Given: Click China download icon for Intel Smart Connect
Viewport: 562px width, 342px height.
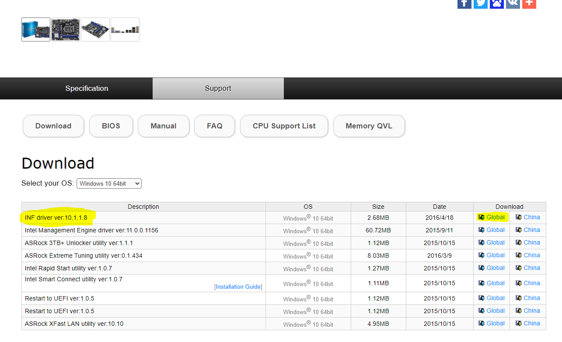Looking at the screenshot, I should [x=519, y=283].
